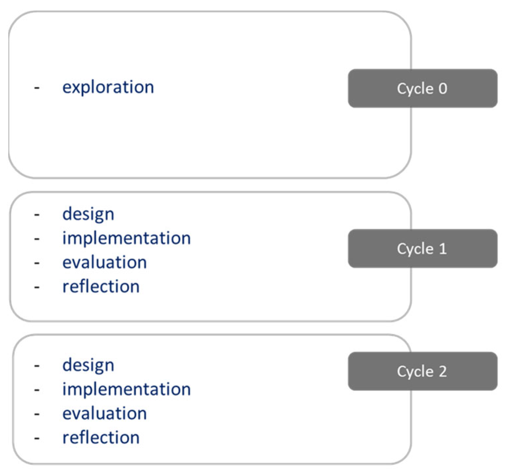This screenshot has height=469, width=511.
Task: Click the dash before Cycle 2 design
Action: point(37,366)
